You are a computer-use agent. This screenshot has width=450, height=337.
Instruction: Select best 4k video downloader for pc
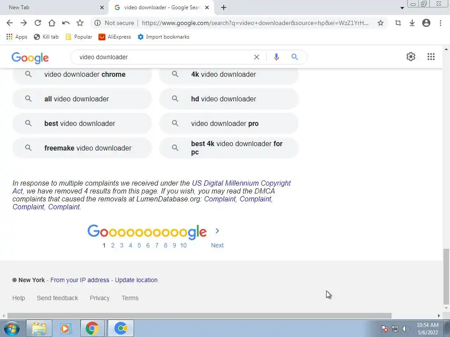[x=229, y=148]
